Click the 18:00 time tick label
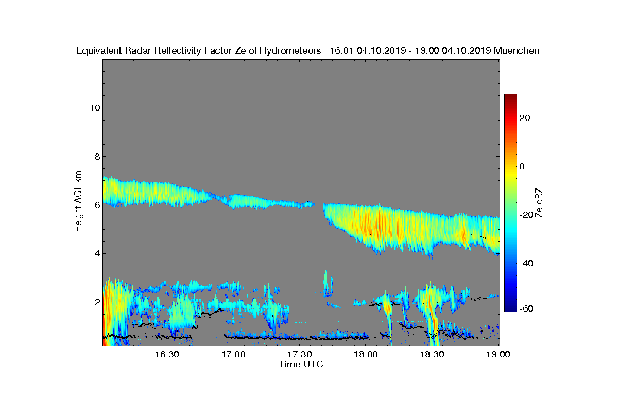618x412 pixels. [366, 355]
